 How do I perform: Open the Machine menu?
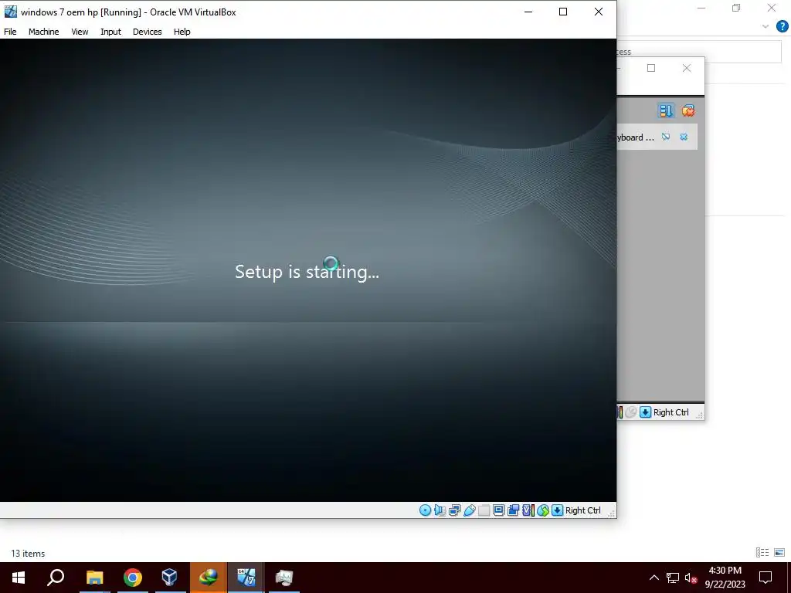[43, 31]
